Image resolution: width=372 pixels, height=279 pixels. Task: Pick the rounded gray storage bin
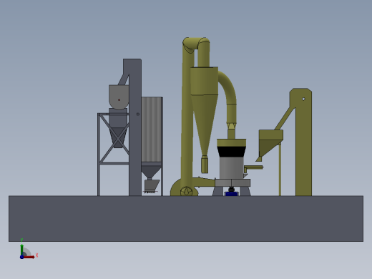pos(119,97)
